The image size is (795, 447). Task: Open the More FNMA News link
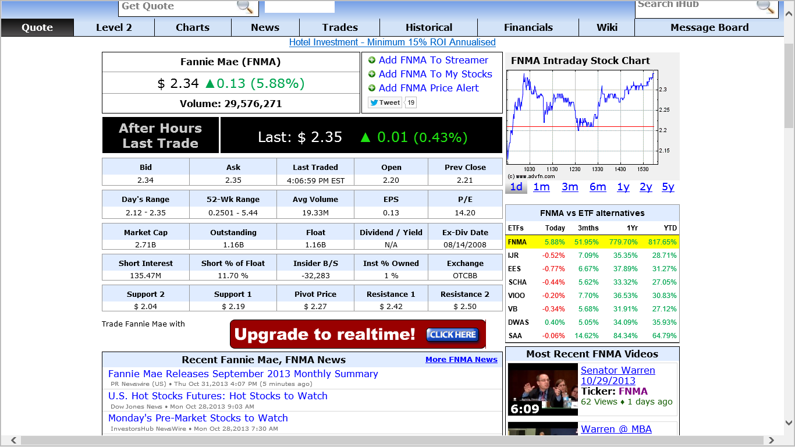[462, 360]
